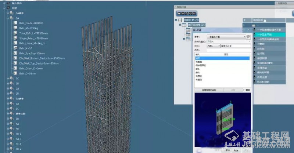The image size is (294, 153).
Task: Select the 钢筋目录 (25) catalog book icon
Action: click(180, 20)
